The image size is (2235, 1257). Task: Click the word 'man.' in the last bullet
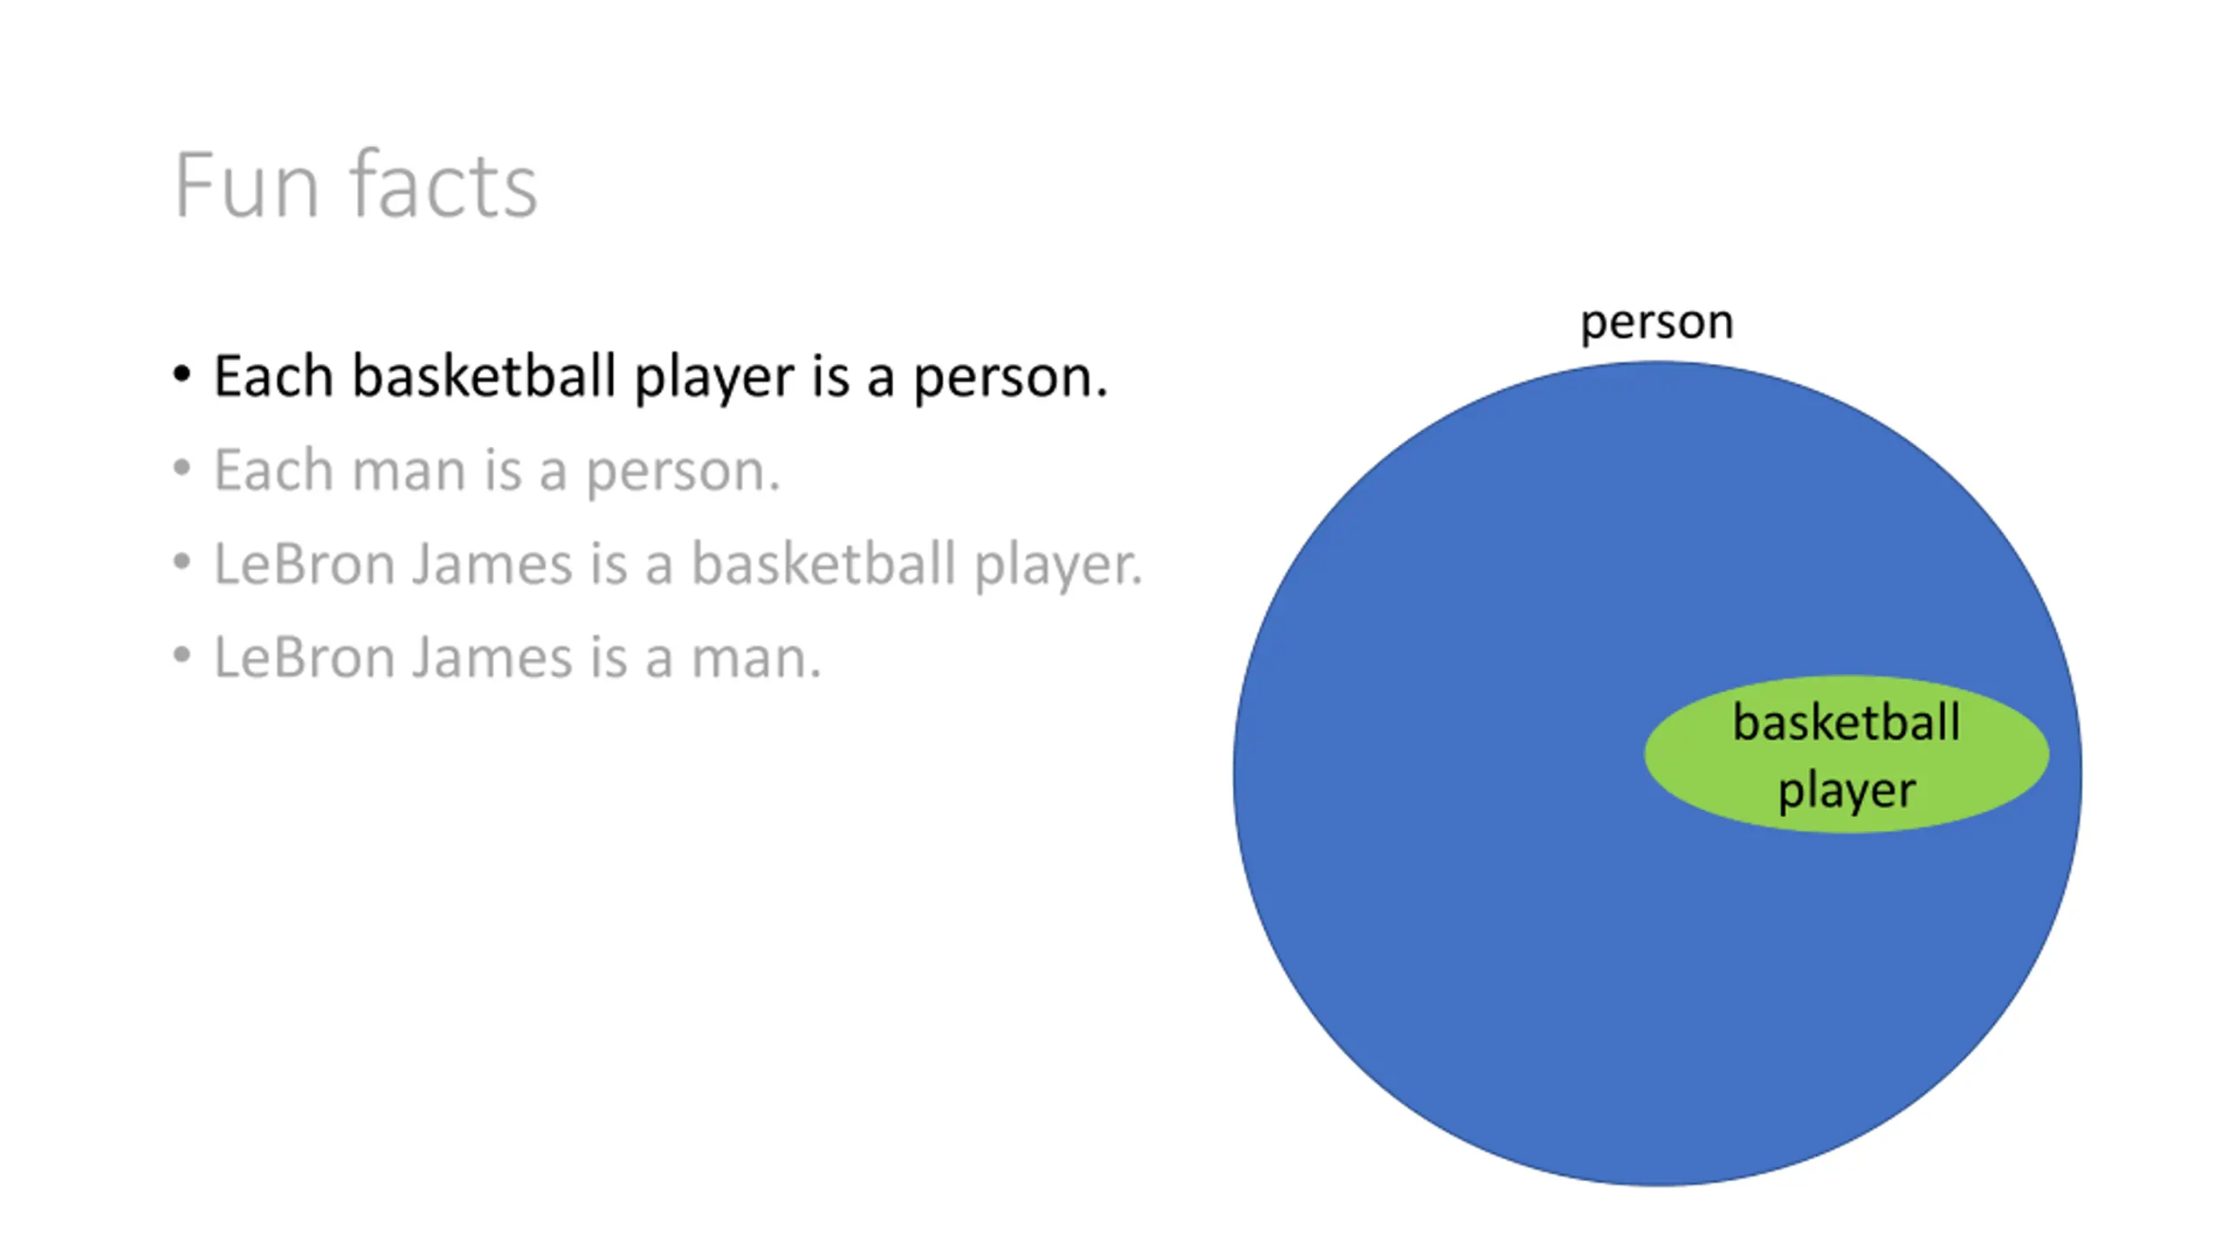pyautogui.click(x=757, y=659)
